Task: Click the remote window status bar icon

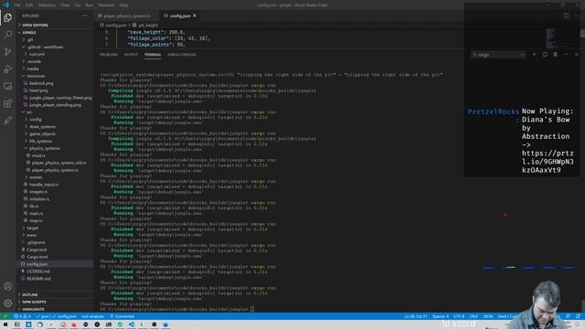Action: click(x=5, y=316)
